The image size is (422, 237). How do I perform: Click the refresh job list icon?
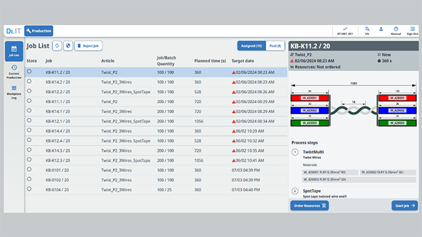coord(57,46)
